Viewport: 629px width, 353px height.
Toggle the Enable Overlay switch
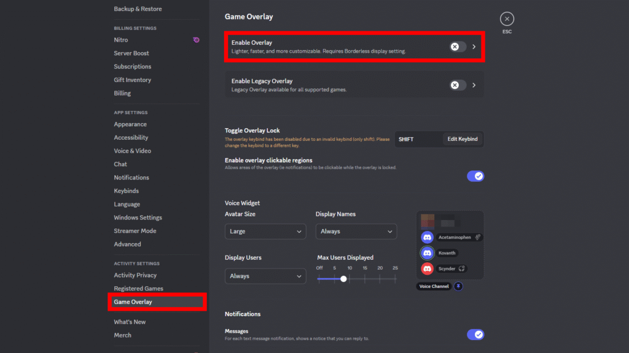click(458, 47)
